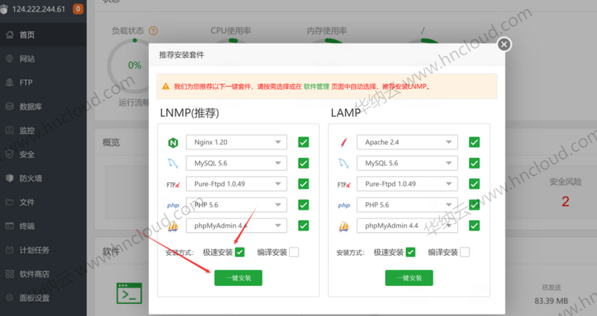
Task: Uncheck the MySQL 5.6 checkbox in LNMP
Action: [x=304, y=163]
